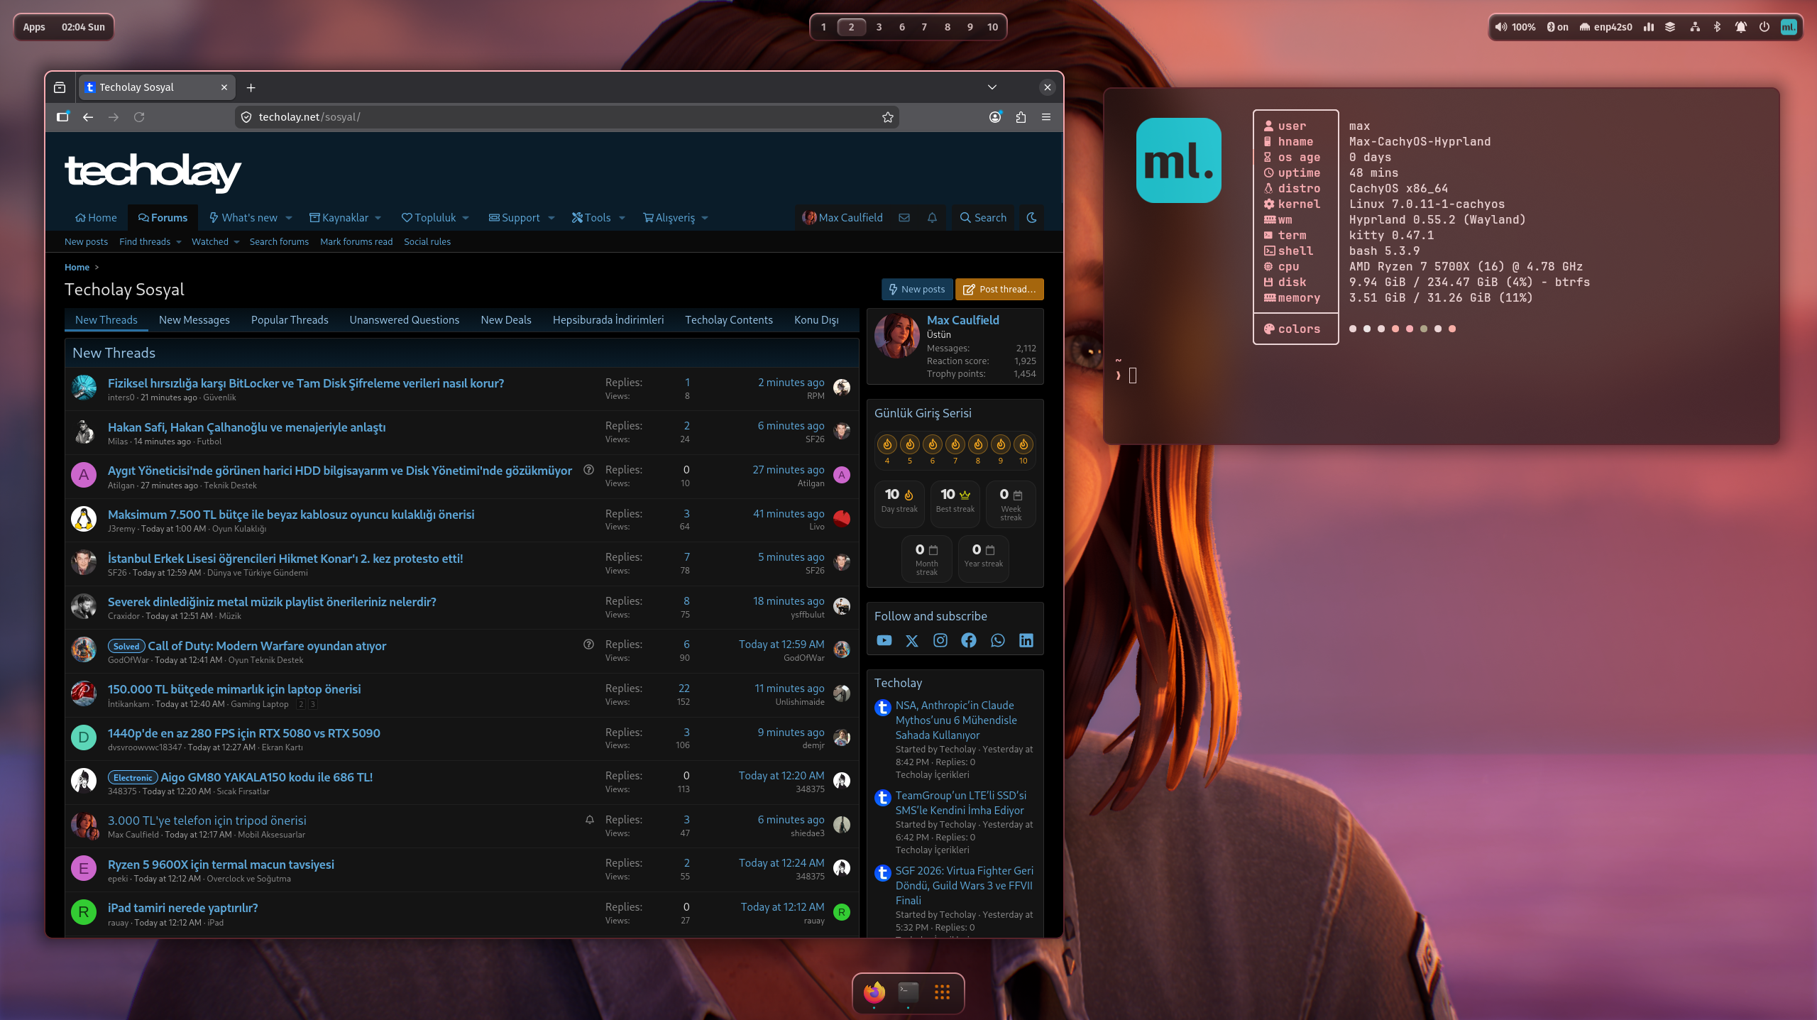This screenshot has height=1020, width=1817.
Task: Open the terminal icon in the dock
Action: pyautogui.click(x=908, y=992)
